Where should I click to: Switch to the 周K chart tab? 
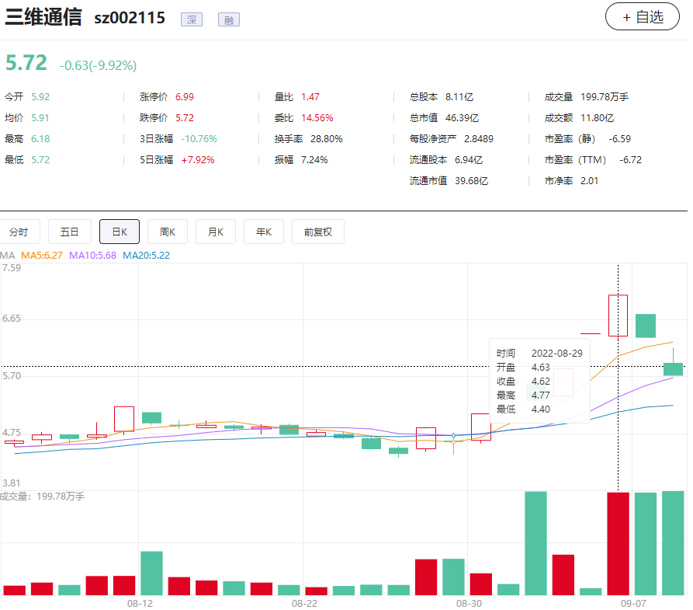pyautogui.click(x=168, y=232)
